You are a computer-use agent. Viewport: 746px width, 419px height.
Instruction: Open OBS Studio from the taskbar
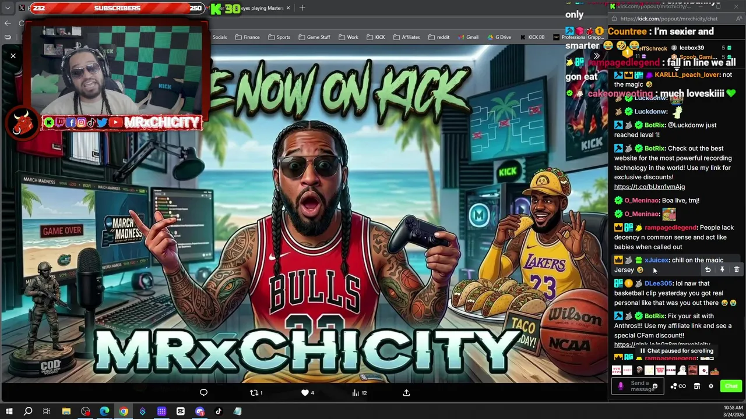pyautogui.click(x=86, y=411)
